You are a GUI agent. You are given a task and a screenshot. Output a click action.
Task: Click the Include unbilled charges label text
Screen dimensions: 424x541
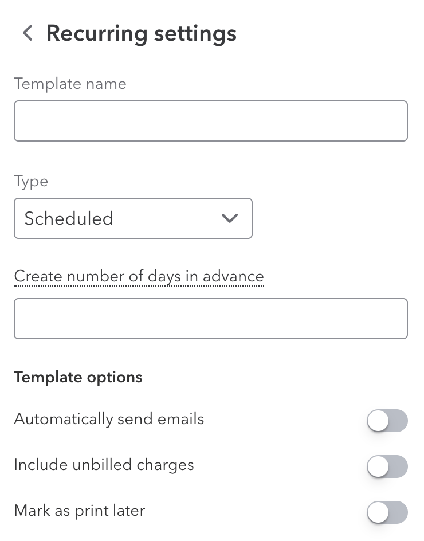(104, 465)
